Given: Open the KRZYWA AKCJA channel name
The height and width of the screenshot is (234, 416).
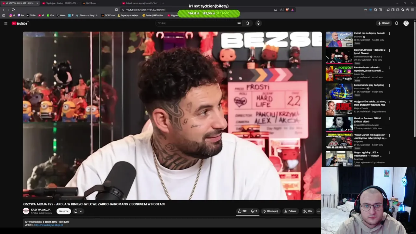Looking at the screenshot, I should click(x=41, y=210).
